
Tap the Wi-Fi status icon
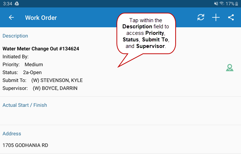tap(221, 3)
